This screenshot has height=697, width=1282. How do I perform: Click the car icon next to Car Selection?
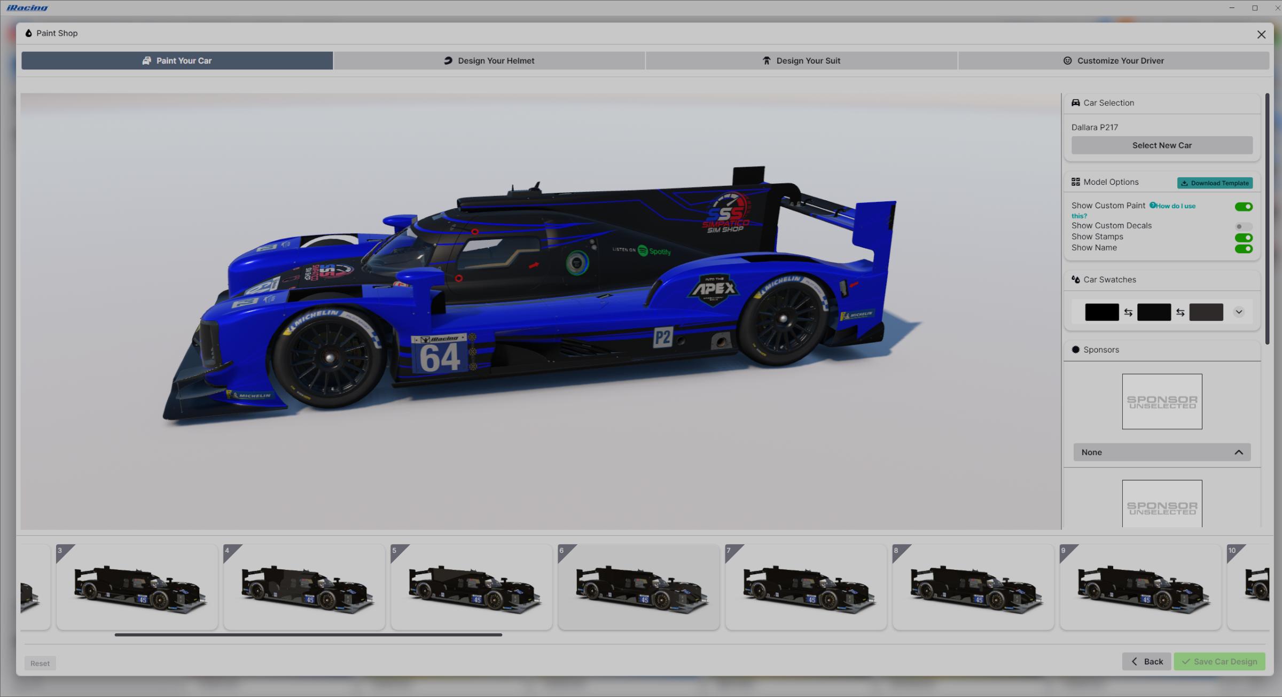pyautogui.click(x=1076, y=103)
